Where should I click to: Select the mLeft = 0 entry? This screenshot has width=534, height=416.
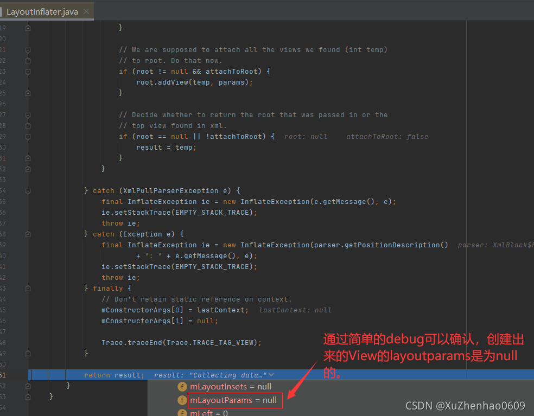pyautogui.click(x=209, y=413)
